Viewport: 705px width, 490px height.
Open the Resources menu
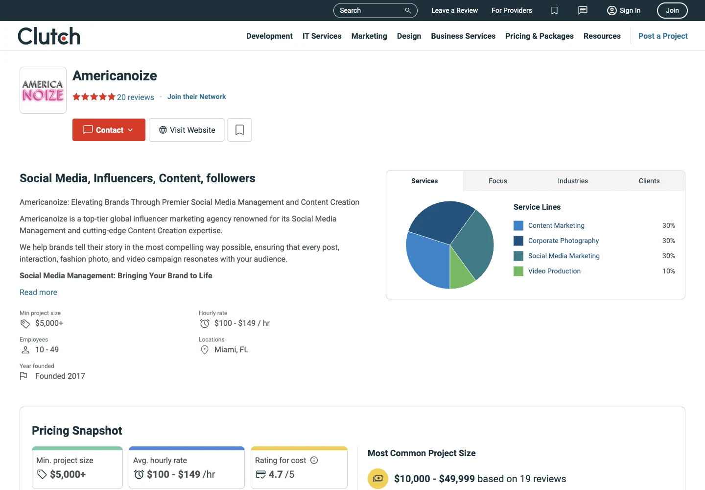point(602,36)
